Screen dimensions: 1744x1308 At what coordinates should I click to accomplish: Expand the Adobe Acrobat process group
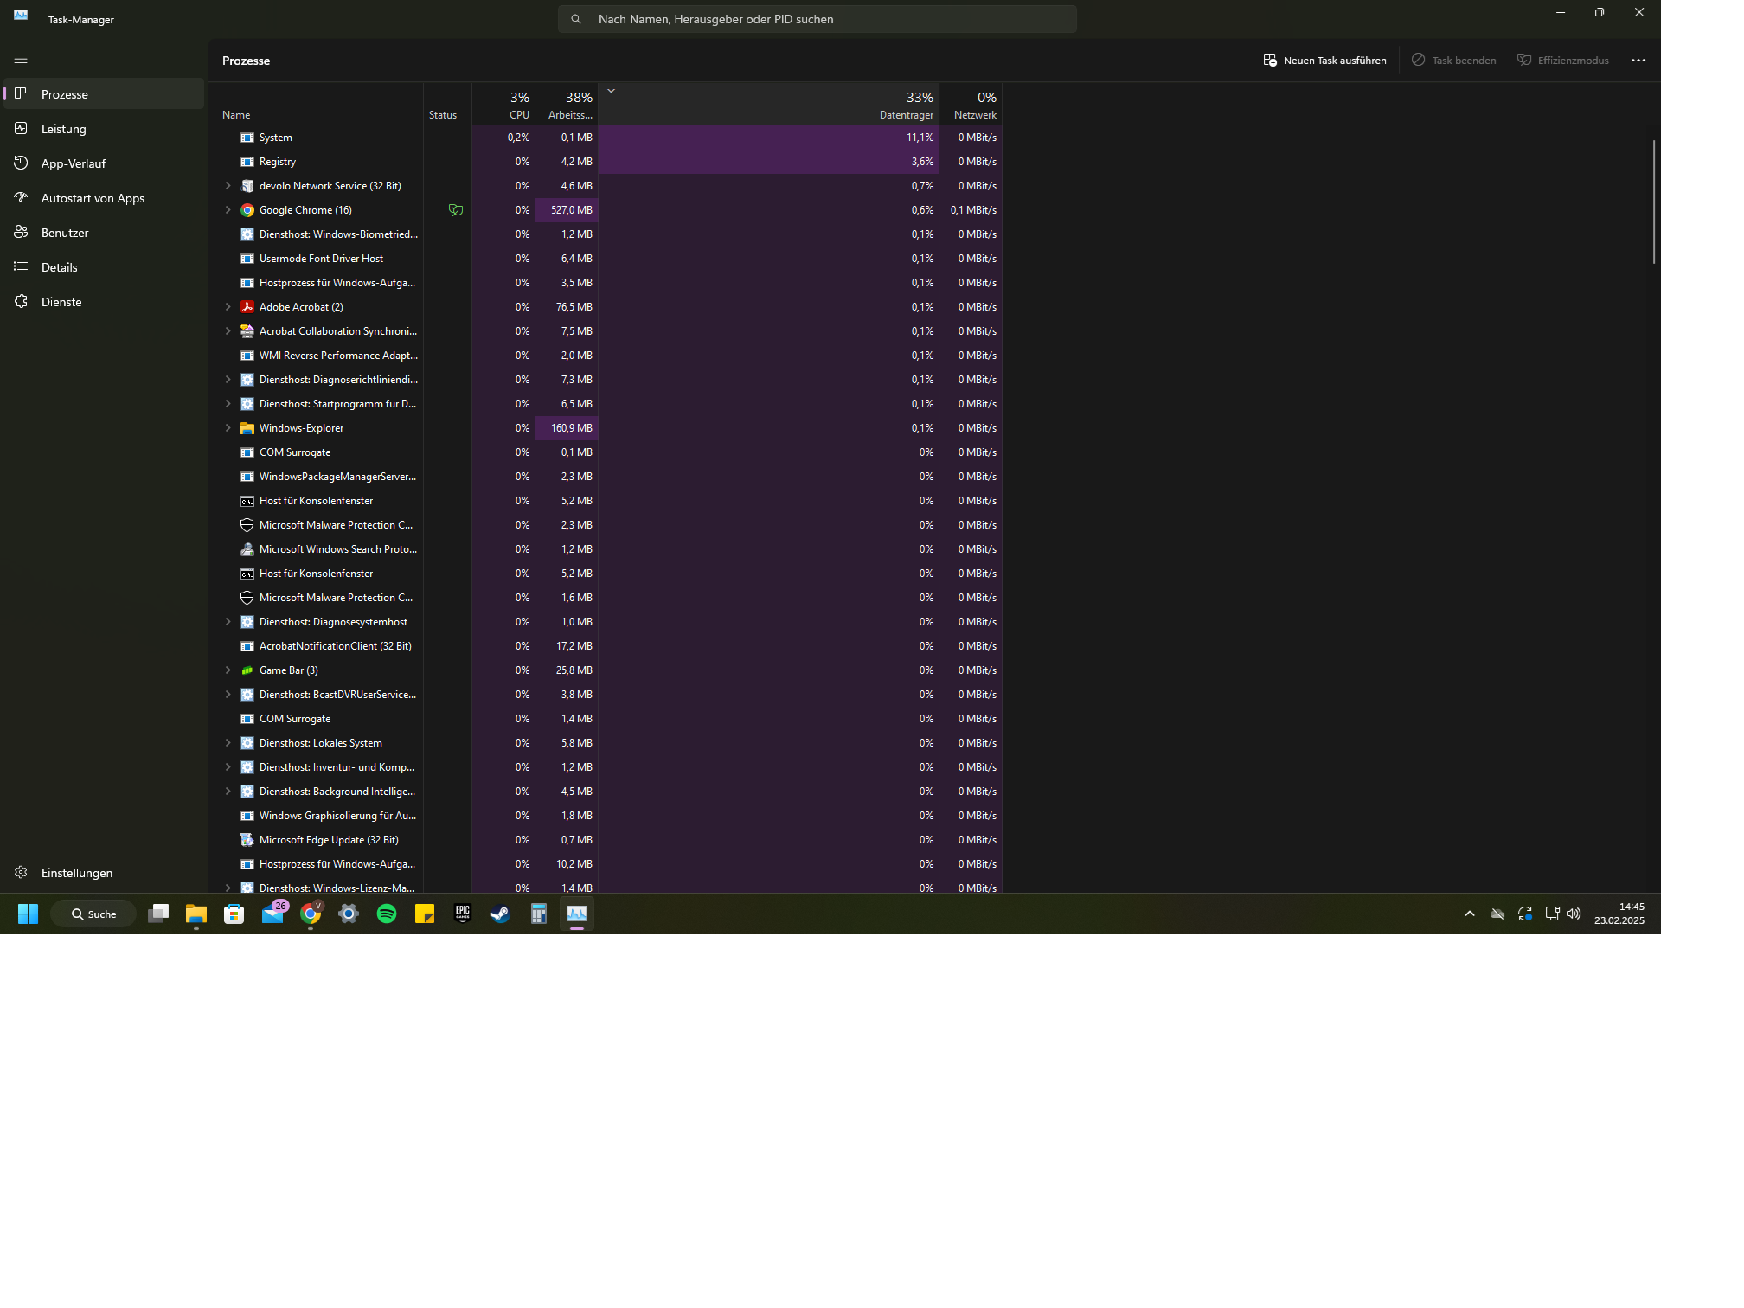coord(228,307)
